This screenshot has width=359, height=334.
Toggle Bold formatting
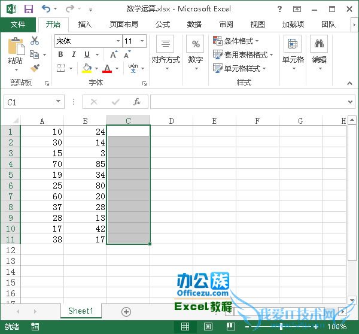[x=60, y=54]
